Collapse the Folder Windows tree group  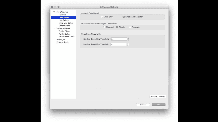click(x=54, y=28)
